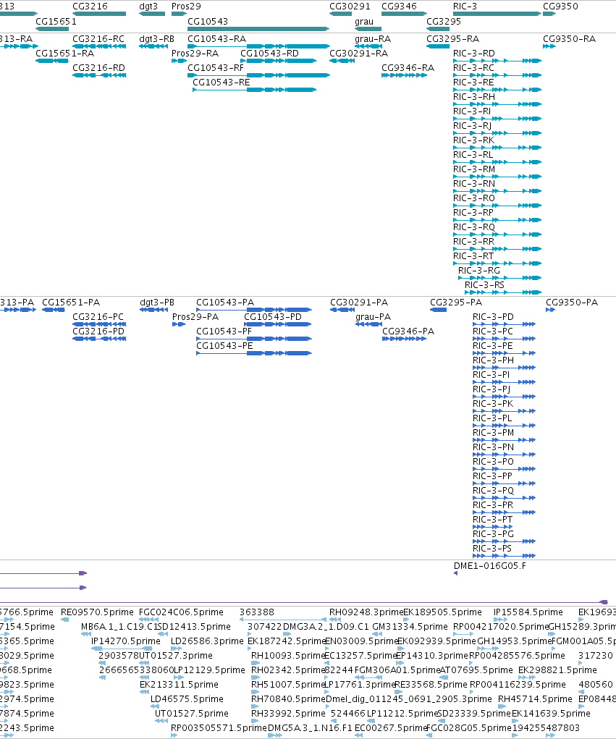Click the grau gene label
The width and height of the screenshot is (616, 739).
pos(364,21)
